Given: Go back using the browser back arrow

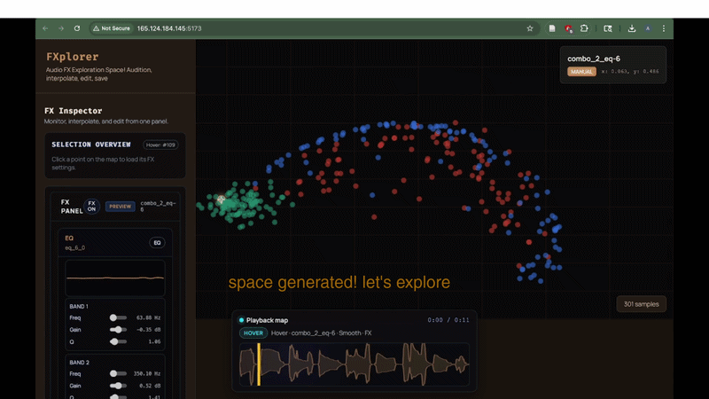Looking at the screenshot, I should pyautogui.click(x=45, y=28).
